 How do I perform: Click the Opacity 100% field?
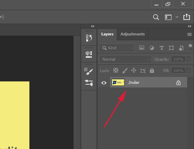pyautogui.click(x=178, y=59)
